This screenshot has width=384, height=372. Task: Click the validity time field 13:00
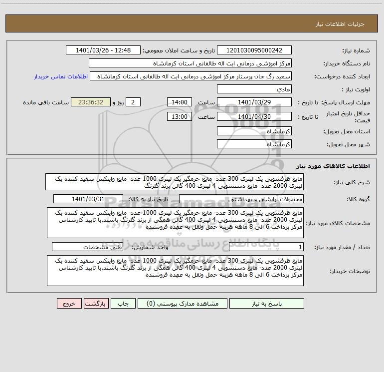(179, 116)
